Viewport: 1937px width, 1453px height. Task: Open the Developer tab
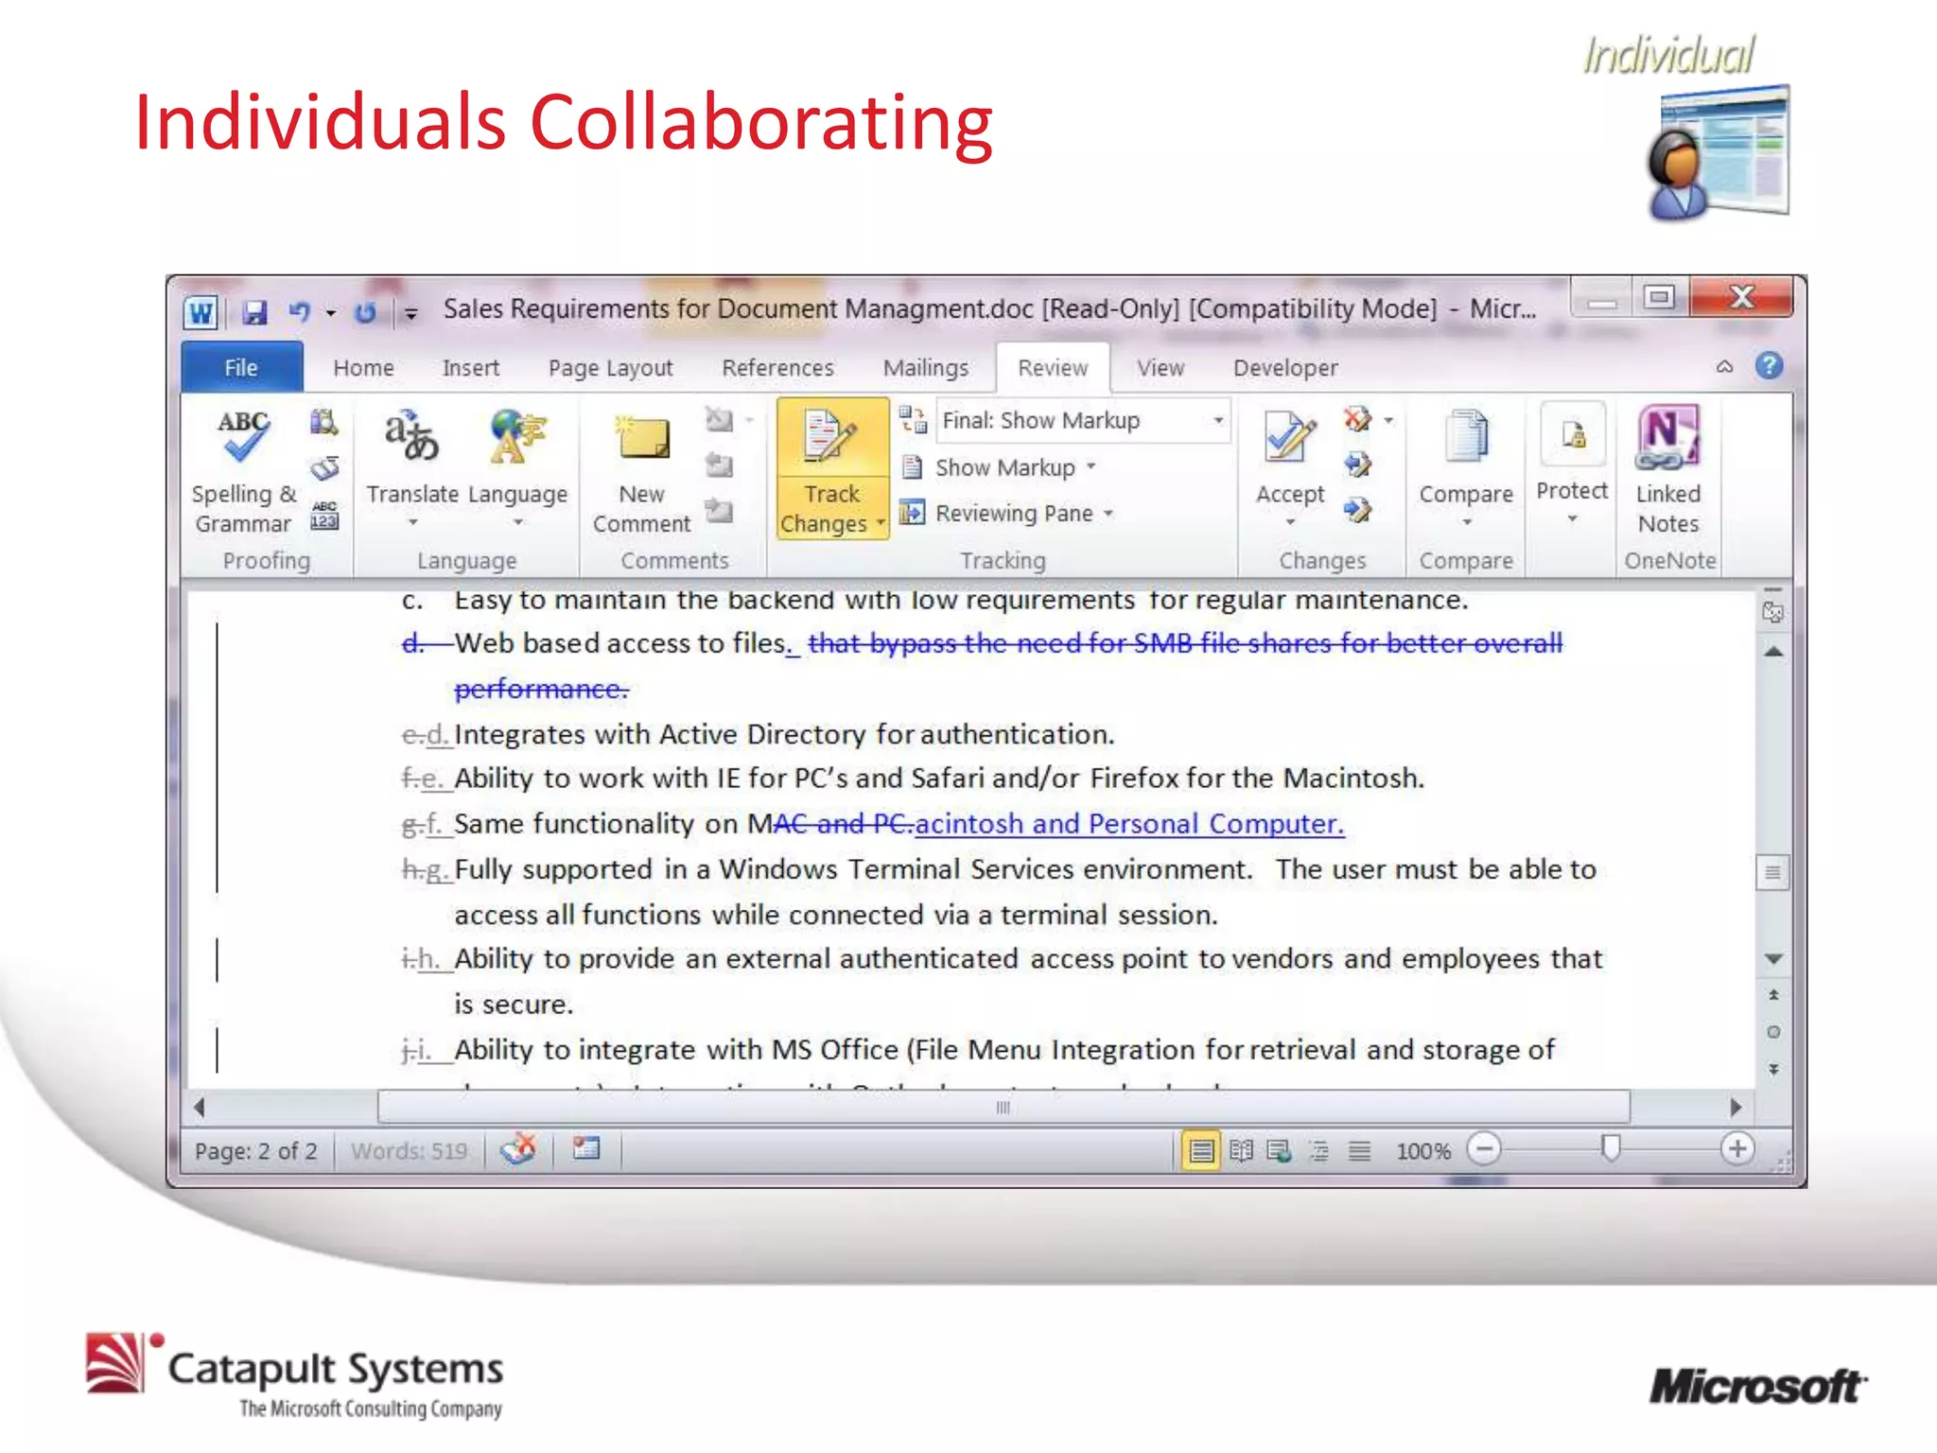1285,367
